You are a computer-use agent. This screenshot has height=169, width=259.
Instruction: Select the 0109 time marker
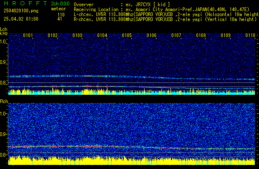click(226, 35)
